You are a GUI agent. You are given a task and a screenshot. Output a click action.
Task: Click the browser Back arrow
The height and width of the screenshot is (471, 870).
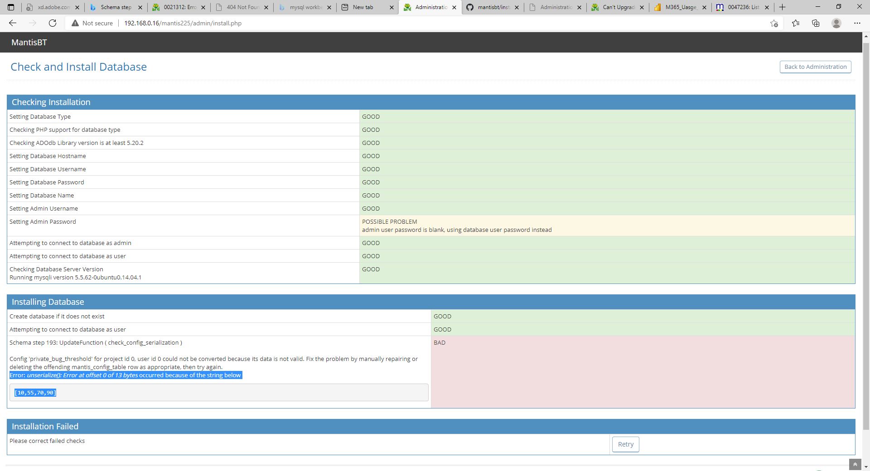(x=13, y=23)
